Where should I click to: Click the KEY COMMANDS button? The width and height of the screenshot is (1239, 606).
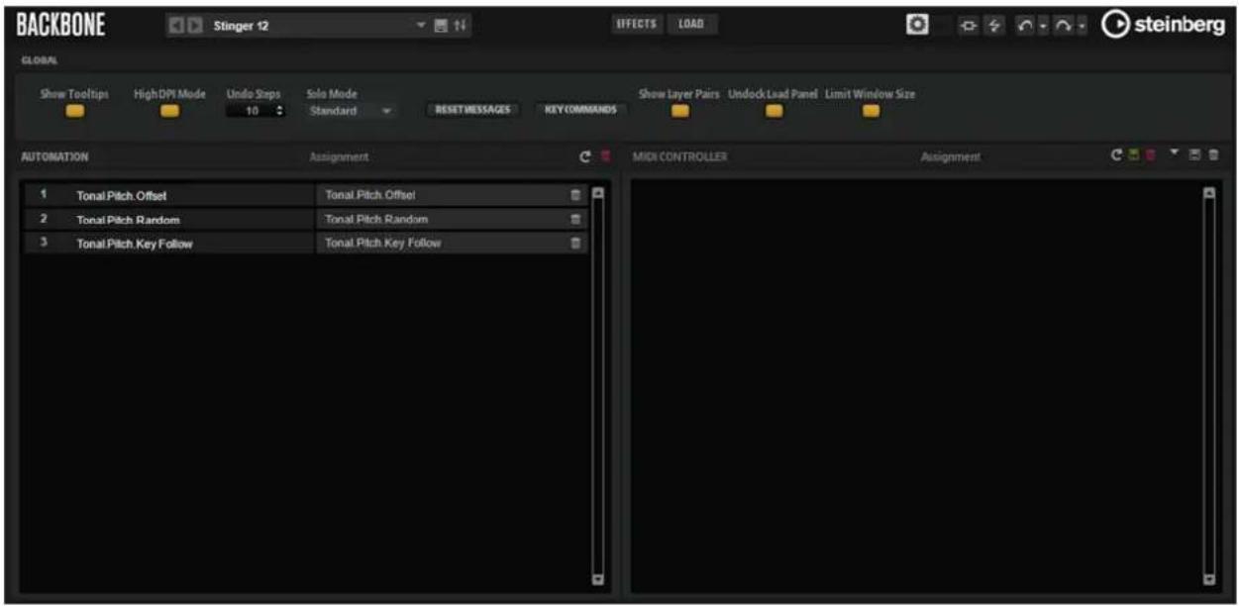(x=580, y=110)
